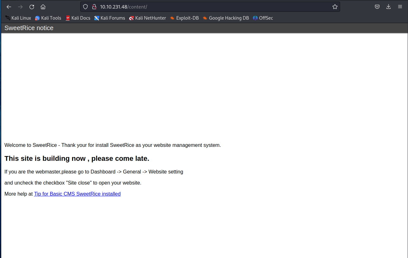Open the Kali NetHunter bookmark

147,18
